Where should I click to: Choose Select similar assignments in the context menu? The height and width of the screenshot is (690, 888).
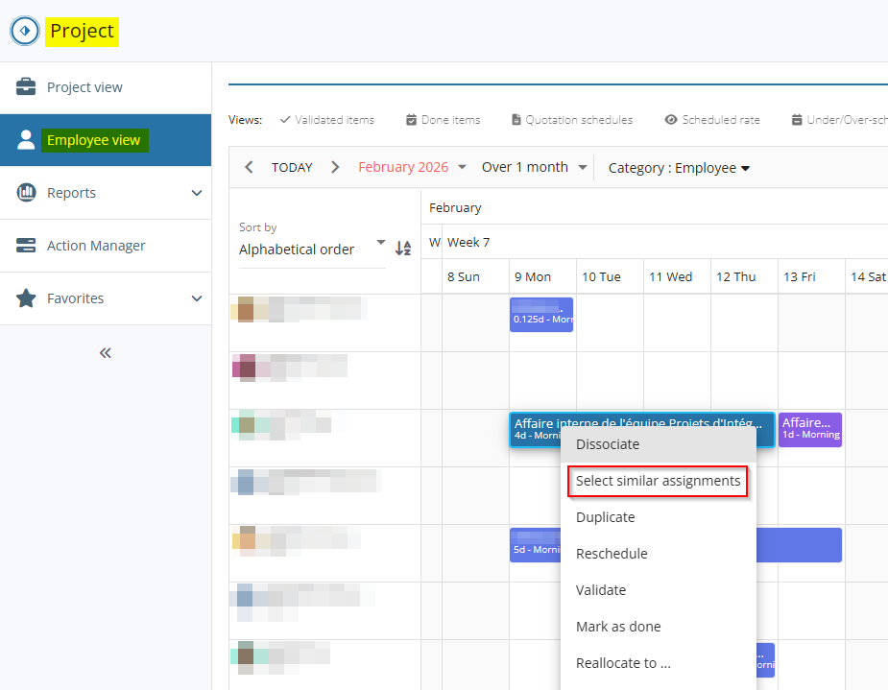tap(658, 481)
